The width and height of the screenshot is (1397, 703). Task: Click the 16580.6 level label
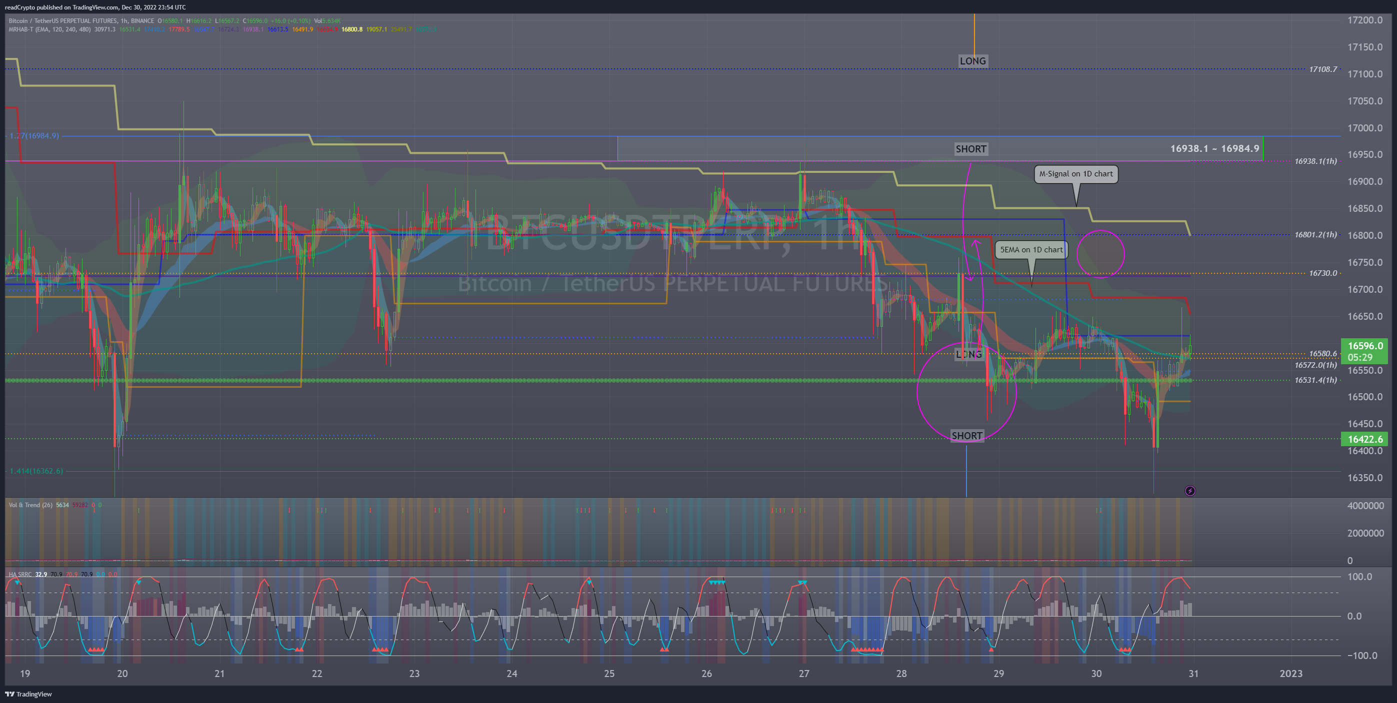pyautogui.click(x=1322, y=353)
